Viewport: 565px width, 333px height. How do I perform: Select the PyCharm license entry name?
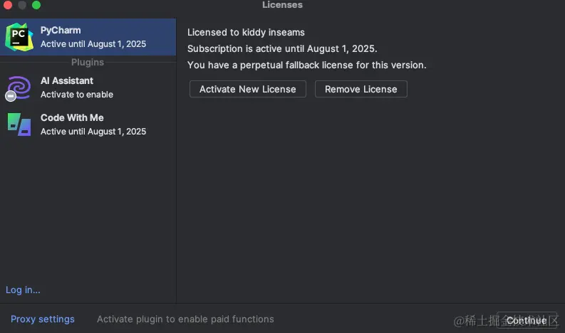61,30
